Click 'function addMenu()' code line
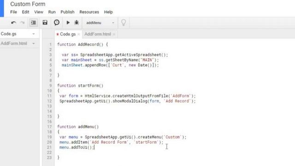The width and height of the screenshot is (295, 166). (x=78, y=127)
